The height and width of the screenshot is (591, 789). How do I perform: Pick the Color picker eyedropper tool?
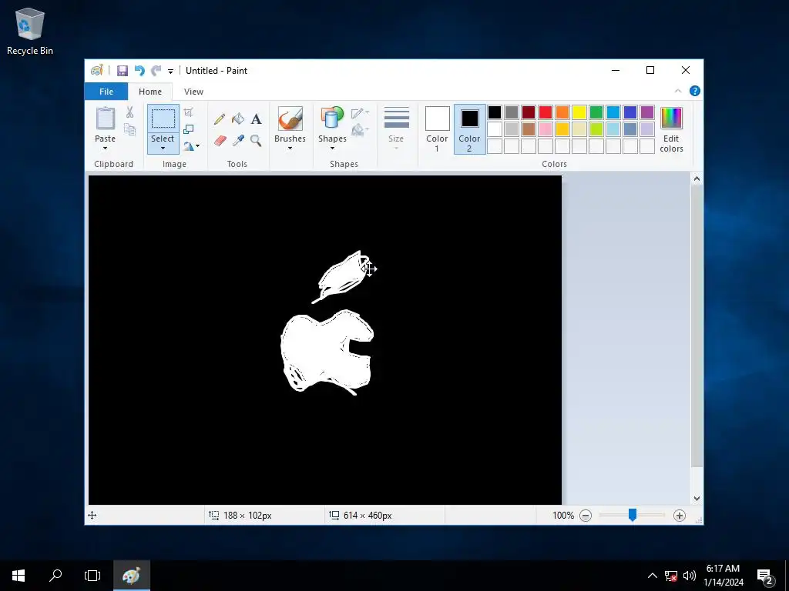pyautogui.click(x=238, y=141)
